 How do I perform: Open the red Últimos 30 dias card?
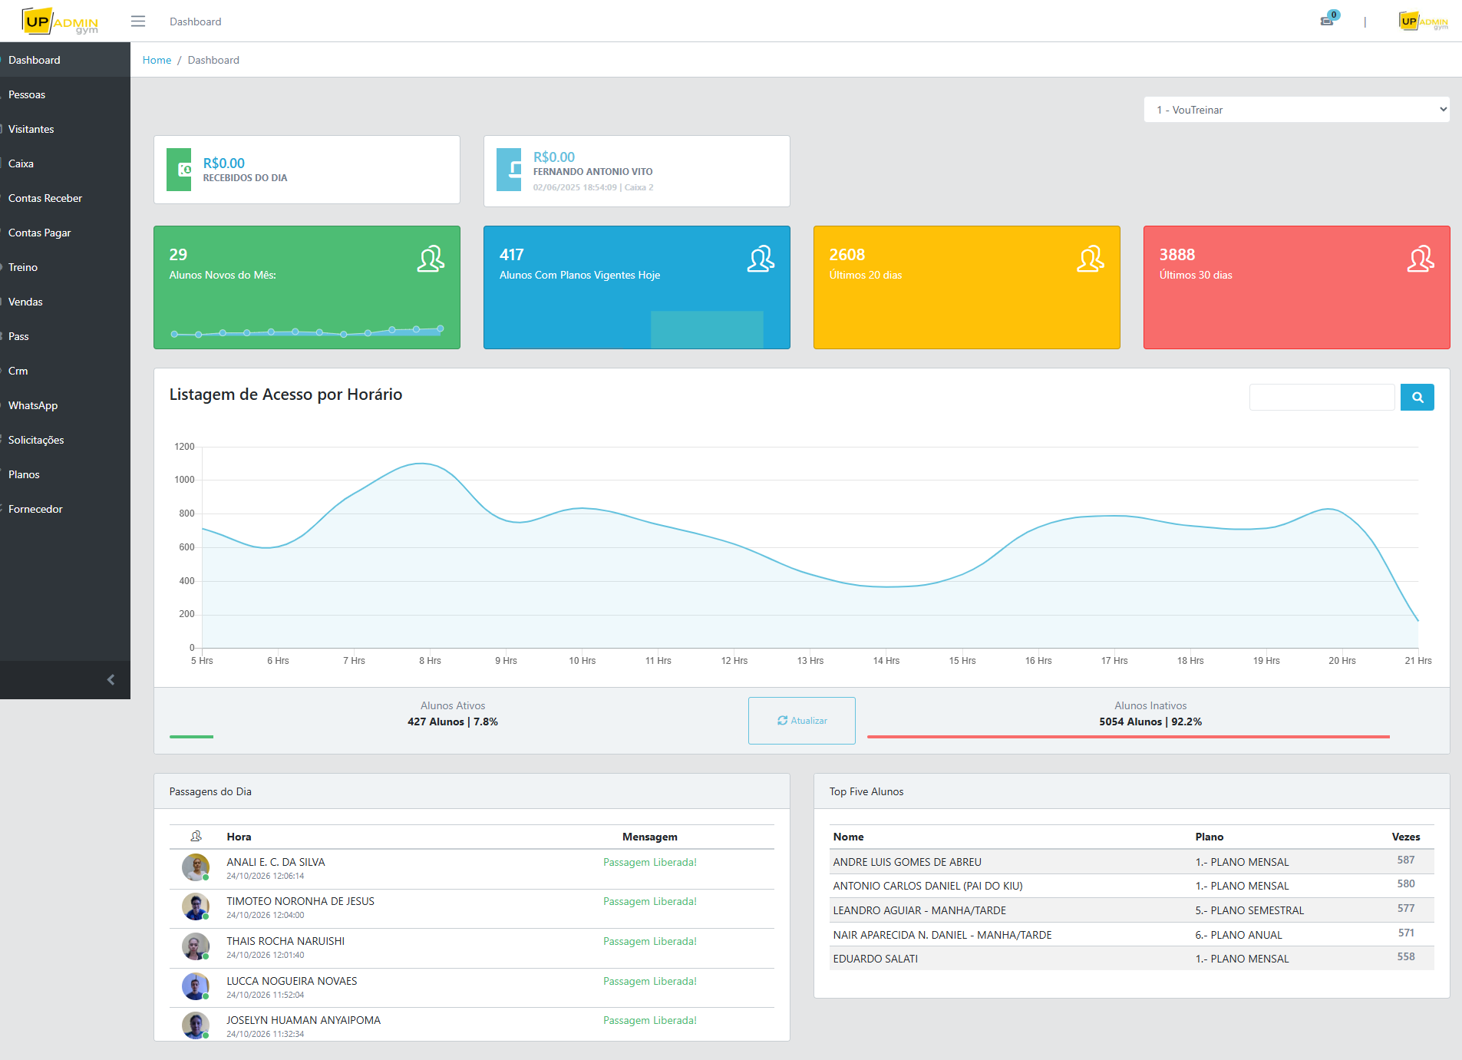coord(1297,287)
